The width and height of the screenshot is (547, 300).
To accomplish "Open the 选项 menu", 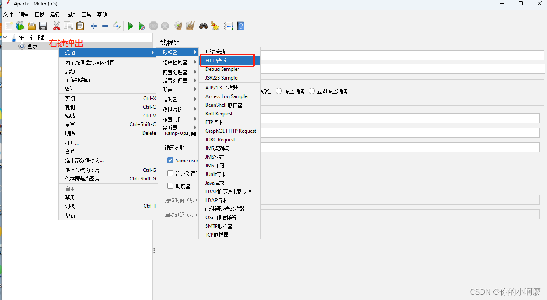I will pos(71,14).
